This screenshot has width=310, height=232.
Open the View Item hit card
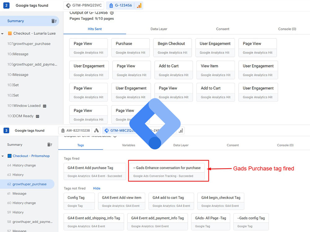[x=216, y=70]
